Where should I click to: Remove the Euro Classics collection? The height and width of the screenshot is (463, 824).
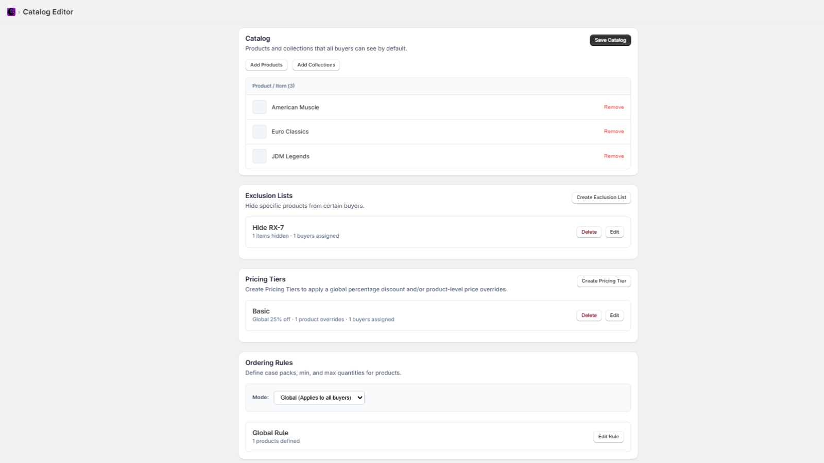pos(614,132)
